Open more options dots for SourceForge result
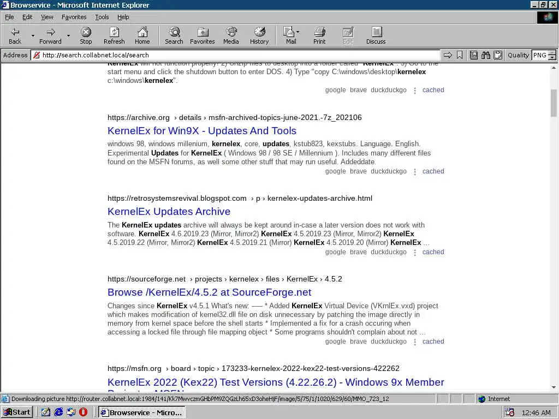 415,342
